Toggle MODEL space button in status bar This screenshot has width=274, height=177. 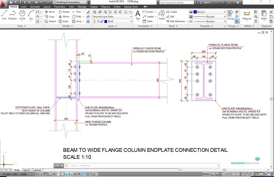click(x=206, y=174)
